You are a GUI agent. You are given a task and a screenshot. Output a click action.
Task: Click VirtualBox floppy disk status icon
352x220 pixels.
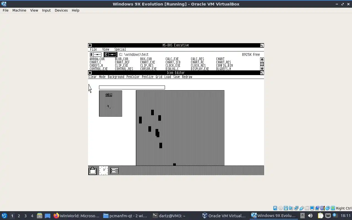286,208
